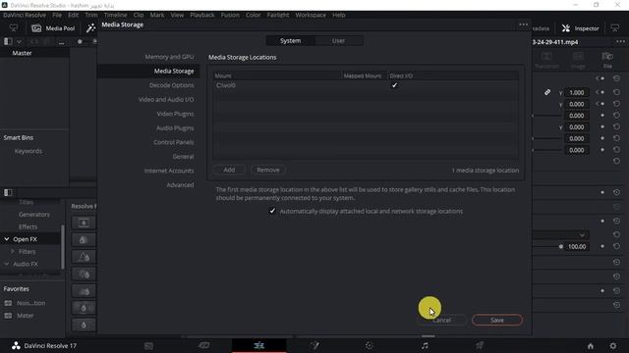
Task: Select Memory and GPU preferences
Action: point(169,57)
